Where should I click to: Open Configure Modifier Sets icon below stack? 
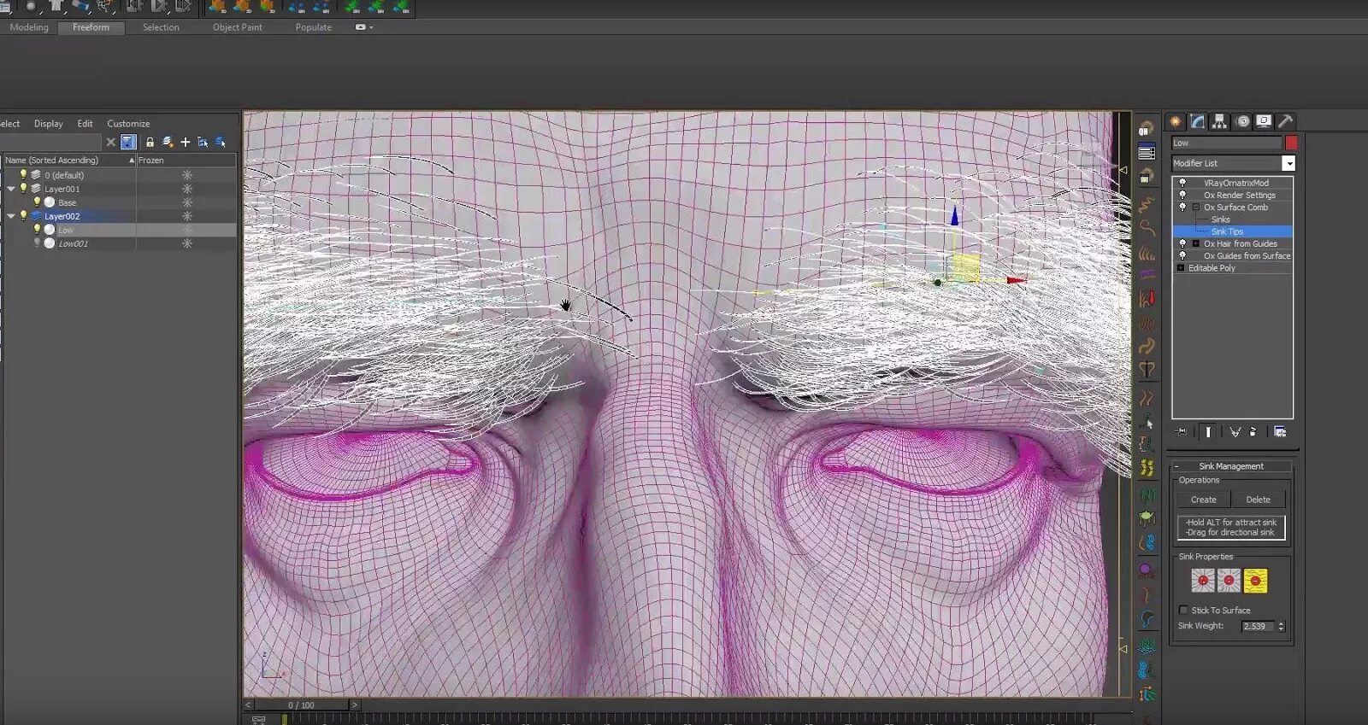1280,432
